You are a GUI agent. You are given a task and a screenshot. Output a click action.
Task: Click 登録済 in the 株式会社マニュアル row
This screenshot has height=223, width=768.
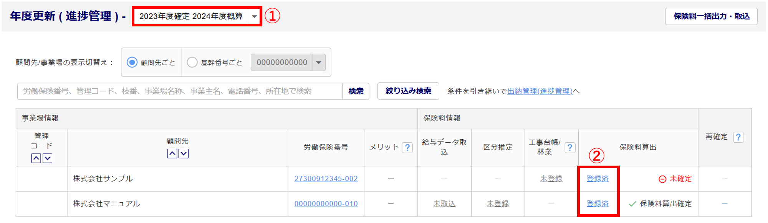click(598, 204)
